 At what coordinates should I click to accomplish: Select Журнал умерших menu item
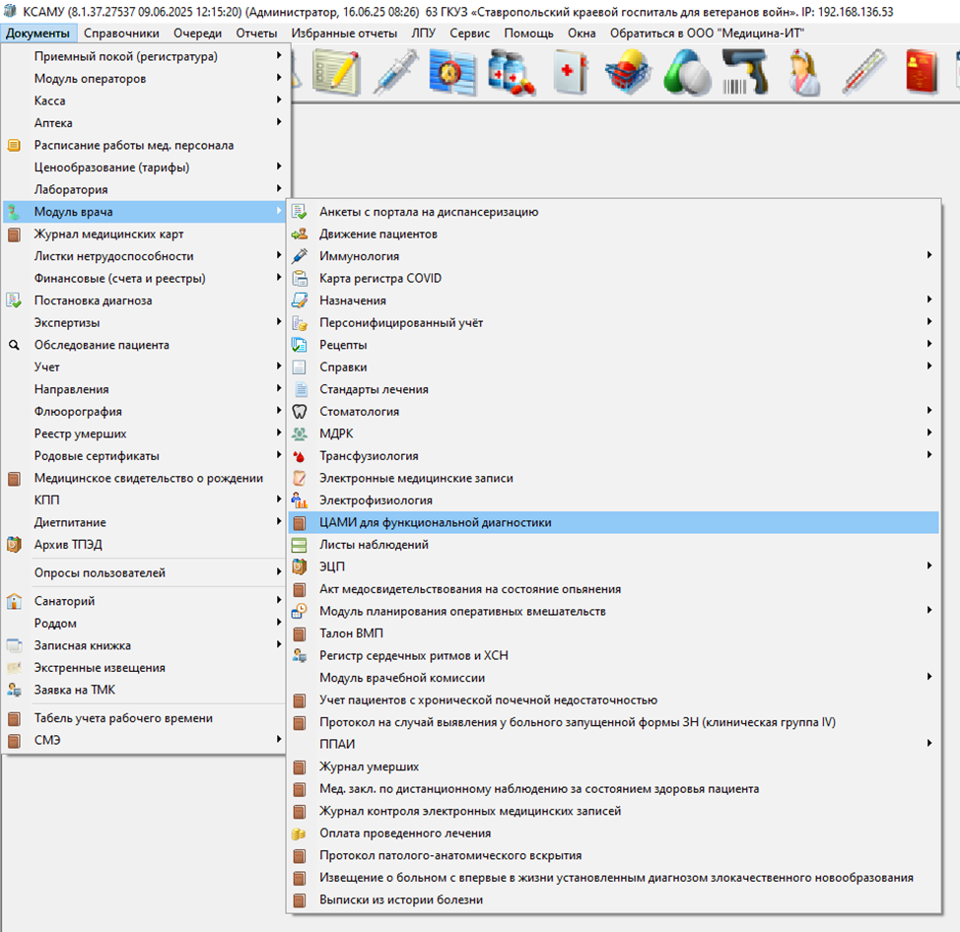(613, 766)
